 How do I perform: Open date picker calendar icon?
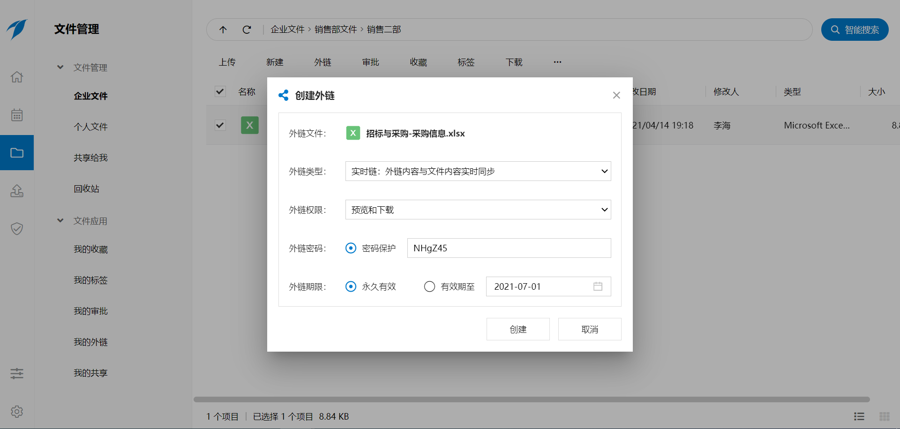point(598,286)
